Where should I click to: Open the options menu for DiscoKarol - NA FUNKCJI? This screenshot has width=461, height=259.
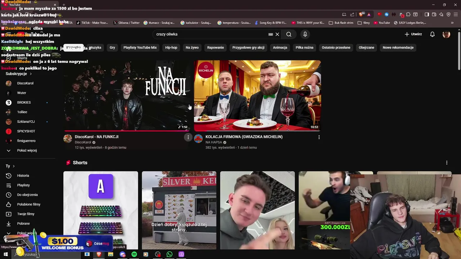coord(188,137)
